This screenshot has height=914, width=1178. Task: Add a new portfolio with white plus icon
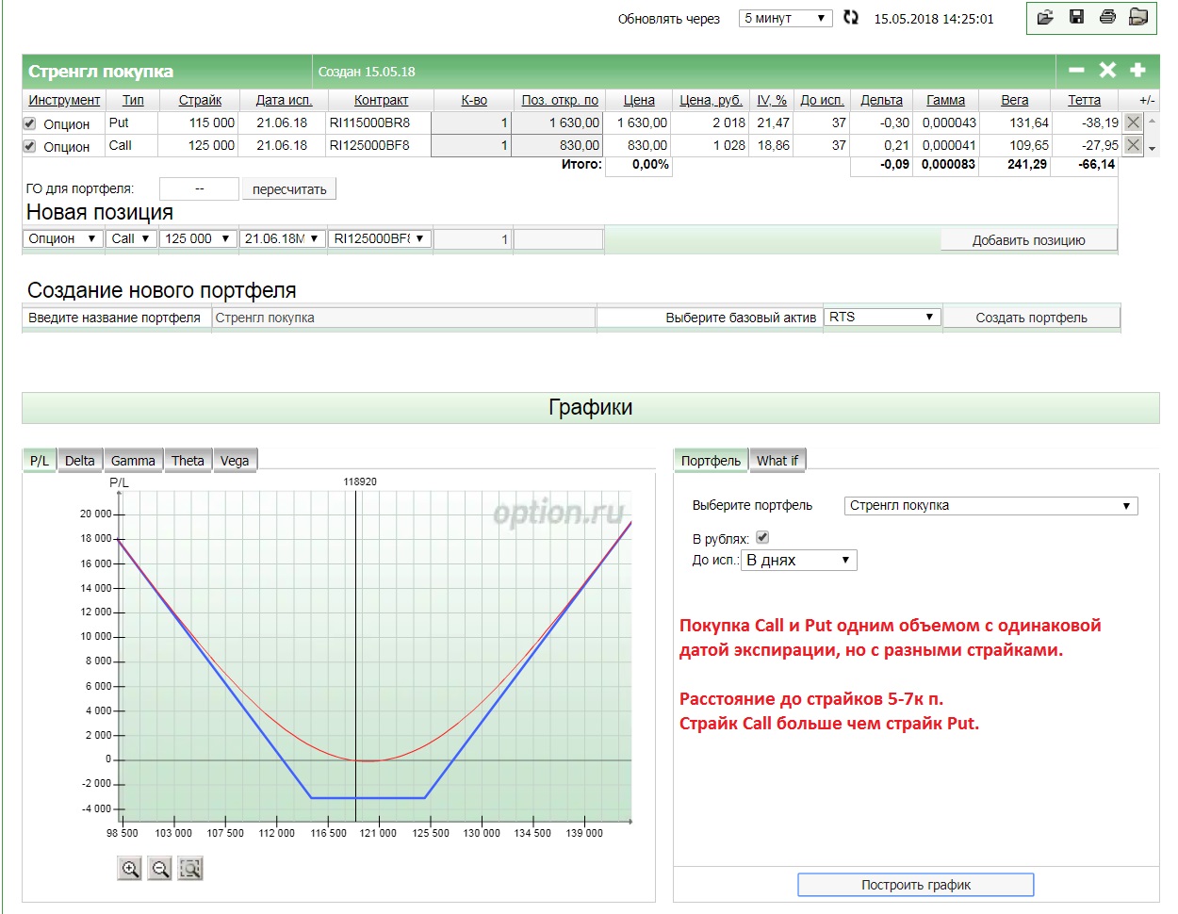[1137, 71]
